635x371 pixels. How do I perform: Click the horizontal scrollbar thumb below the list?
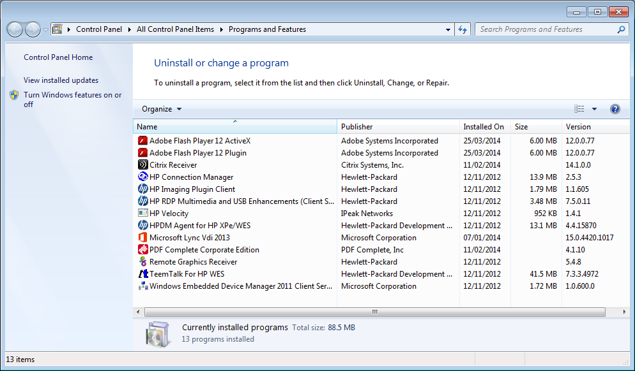click(374, 312)
